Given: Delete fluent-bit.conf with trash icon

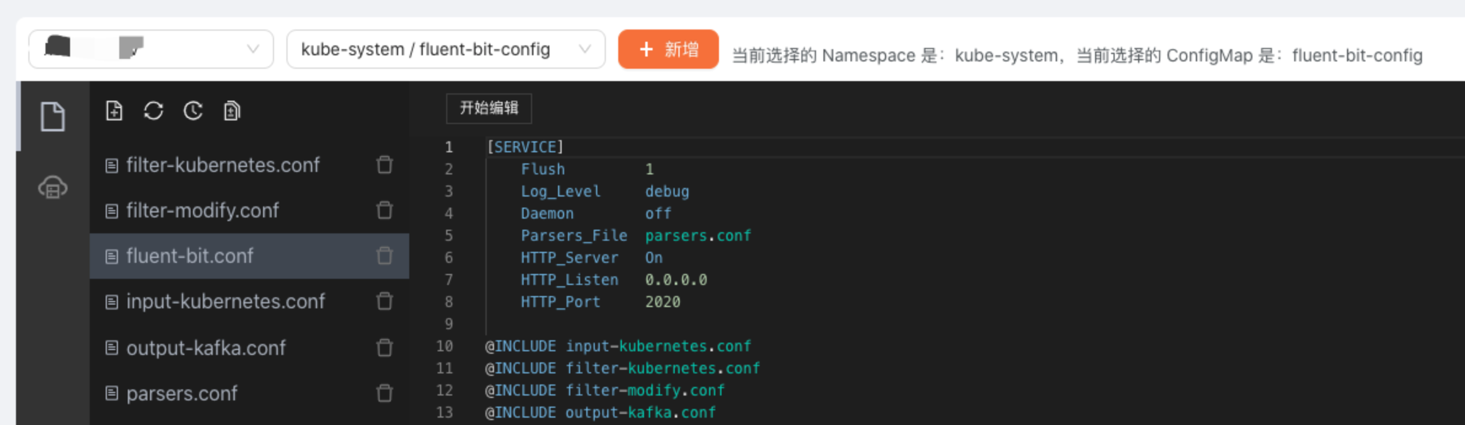Looking at the screenshot, I should click(x=385, y=255).
